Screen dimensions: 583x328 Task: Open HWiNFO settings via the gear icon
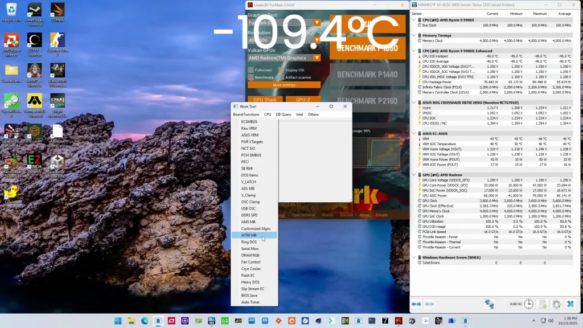556,304
